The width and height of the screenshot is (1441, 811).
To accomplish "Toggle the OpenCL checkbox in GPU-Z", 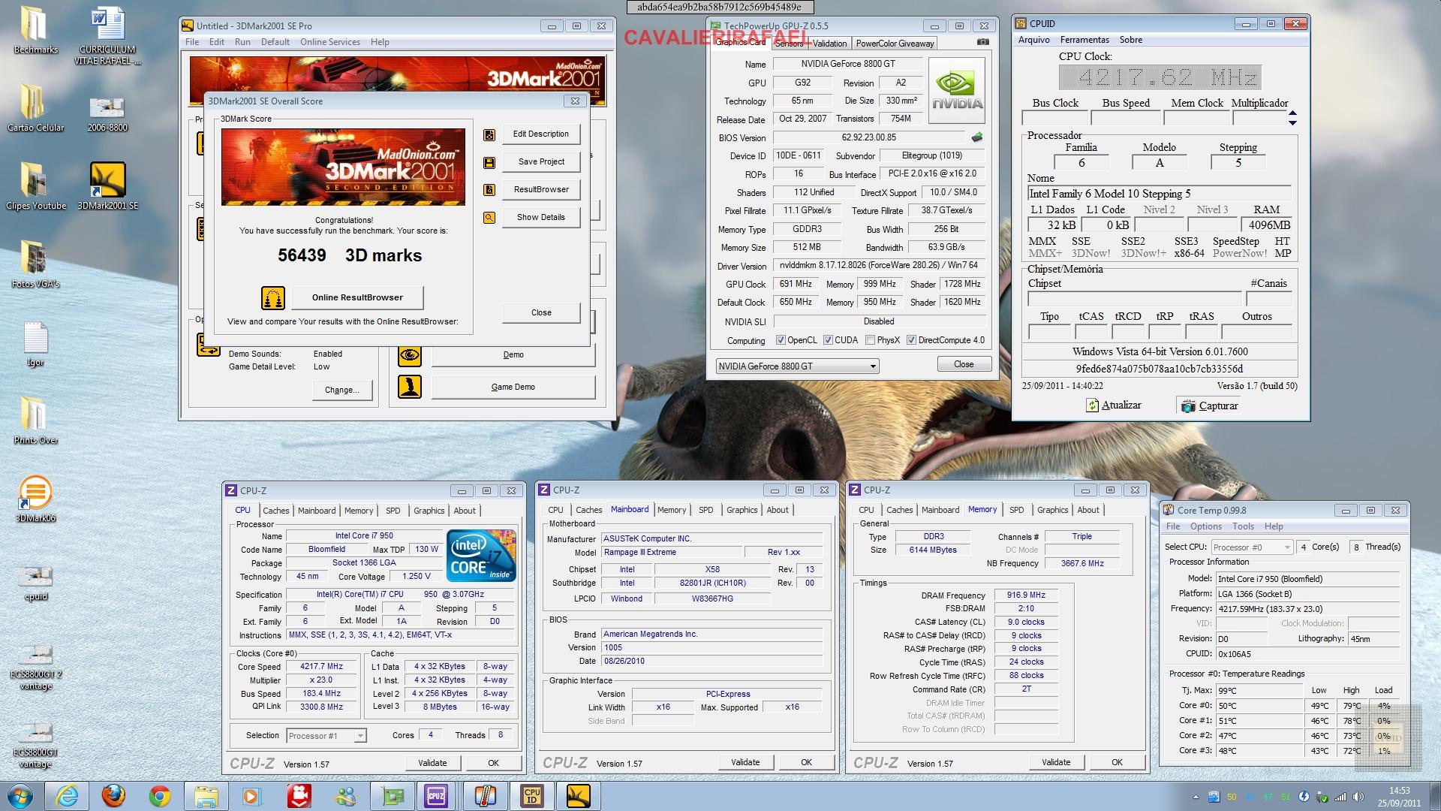I will [781, 340].
